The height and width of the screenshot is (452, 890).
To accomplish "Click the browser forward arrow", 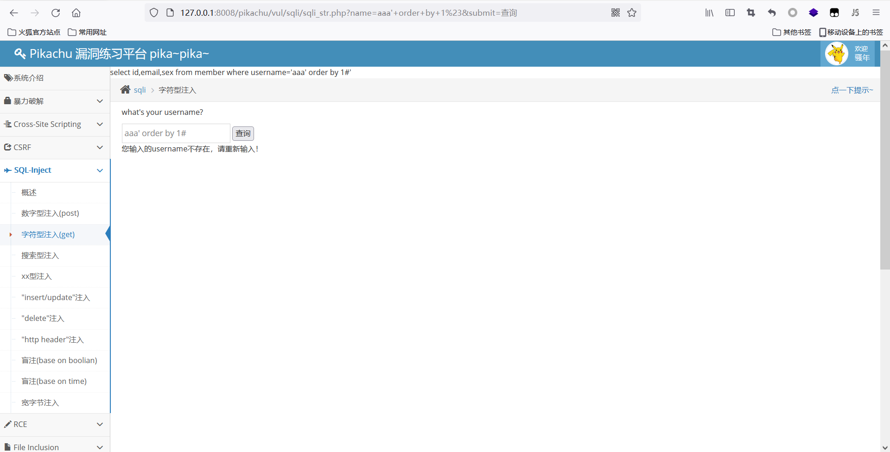I will [35, 13].
